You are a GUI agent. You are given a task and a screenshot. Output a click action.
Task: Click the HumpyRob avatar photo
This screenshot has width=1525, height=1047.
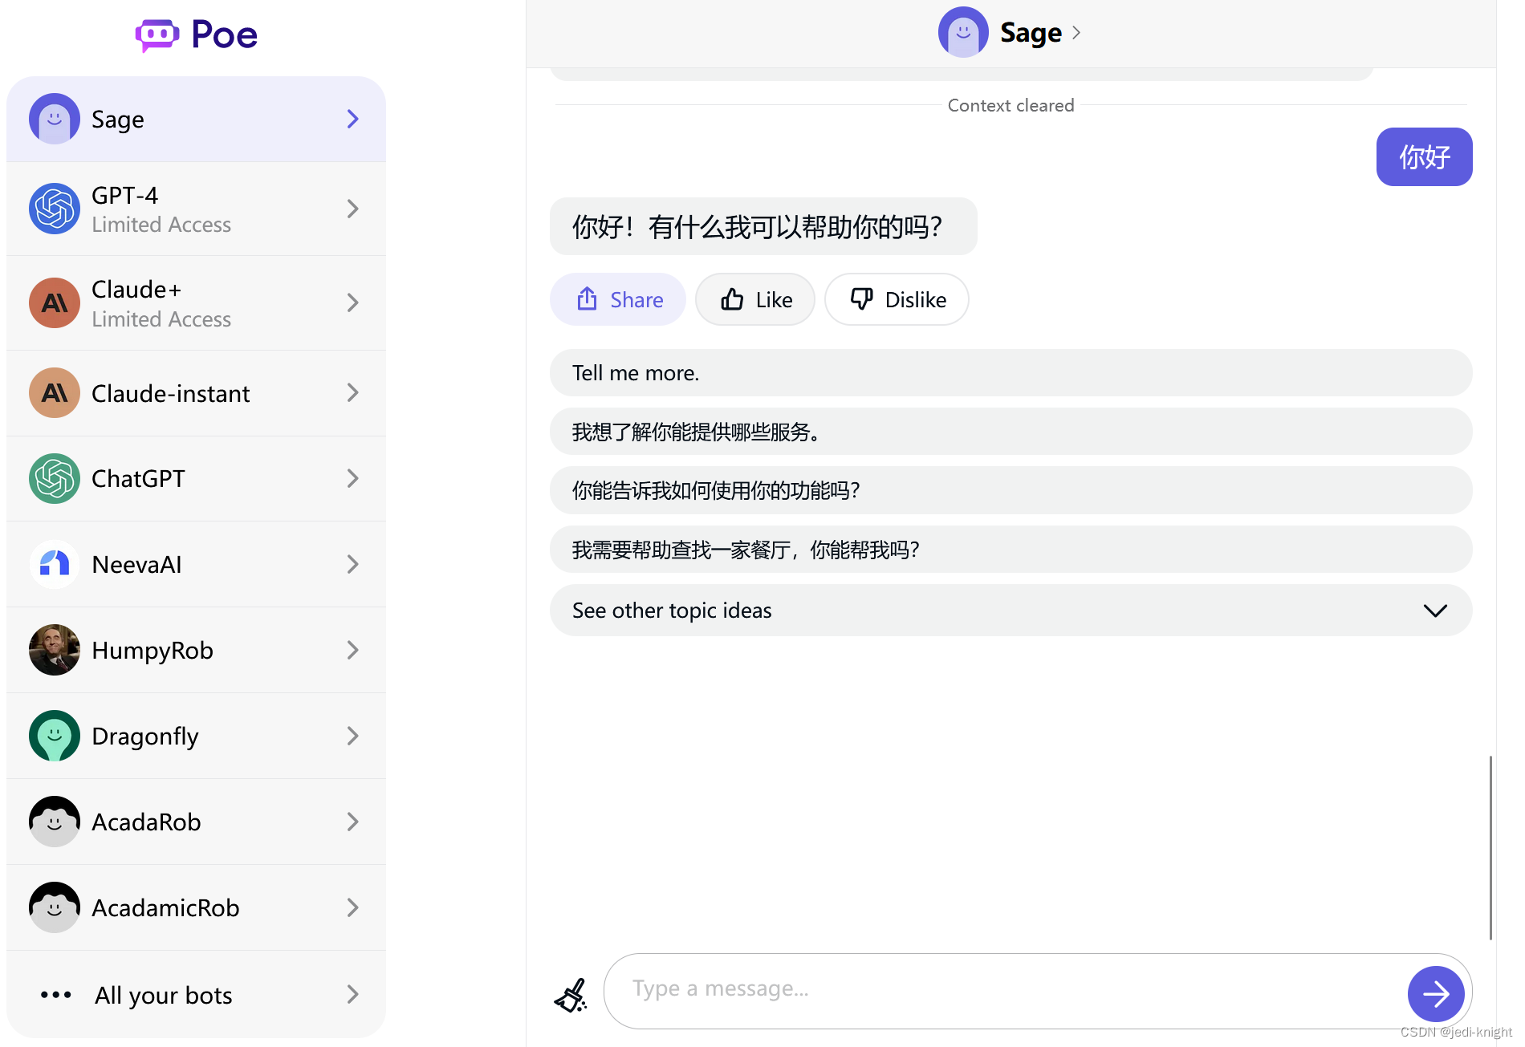pos(55,650)
